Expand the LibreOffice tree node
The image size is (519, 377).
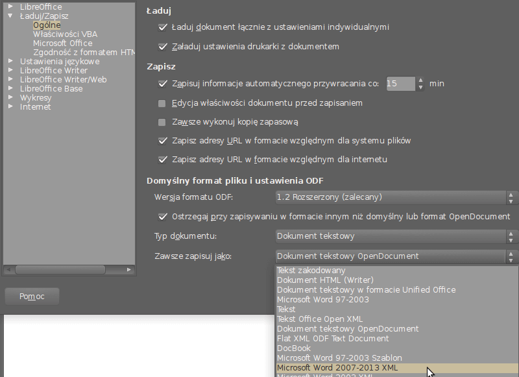click(x=10, y=6)
